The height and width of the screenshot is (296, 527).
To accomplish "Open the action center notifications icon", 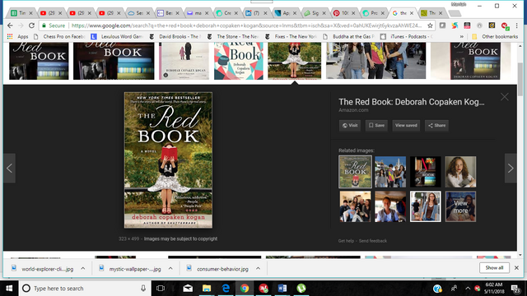I will click(x=515, y=289).
